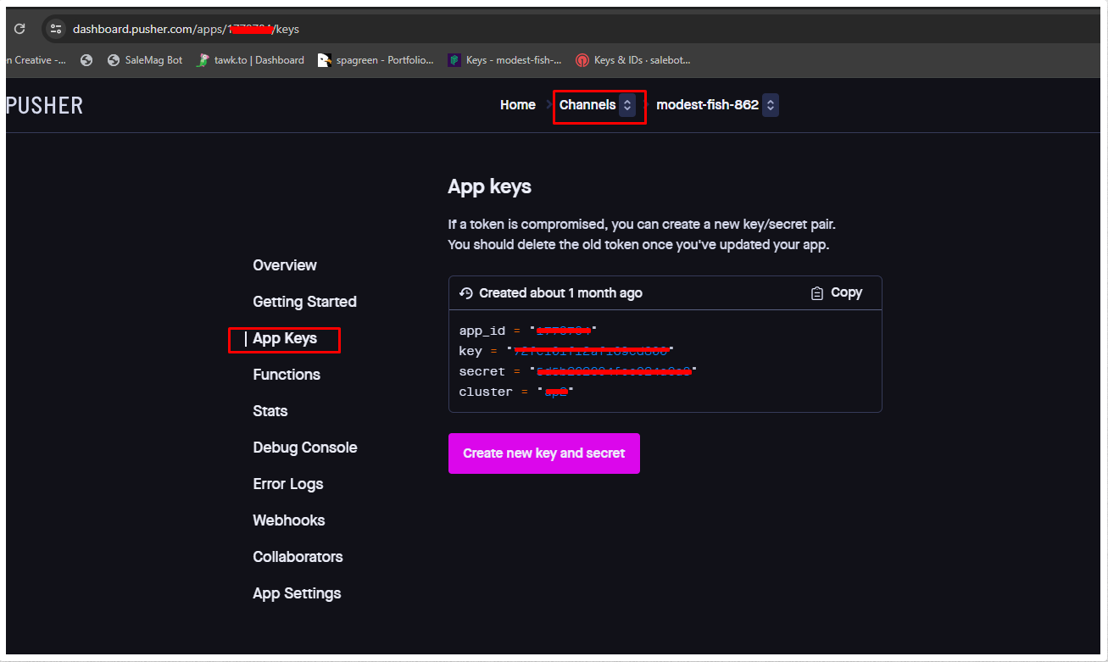1108x662 pixels.
Task: Open the Error Logs section
Action: click(x=288, y=484)
